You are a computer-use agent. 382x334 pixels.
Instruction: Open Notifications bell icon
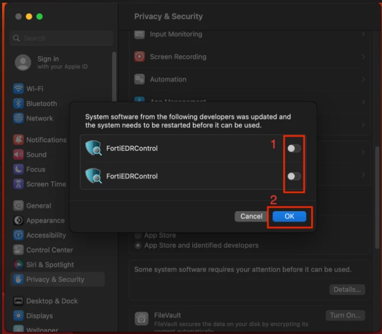pyautogui.click(x=19, y=140)
